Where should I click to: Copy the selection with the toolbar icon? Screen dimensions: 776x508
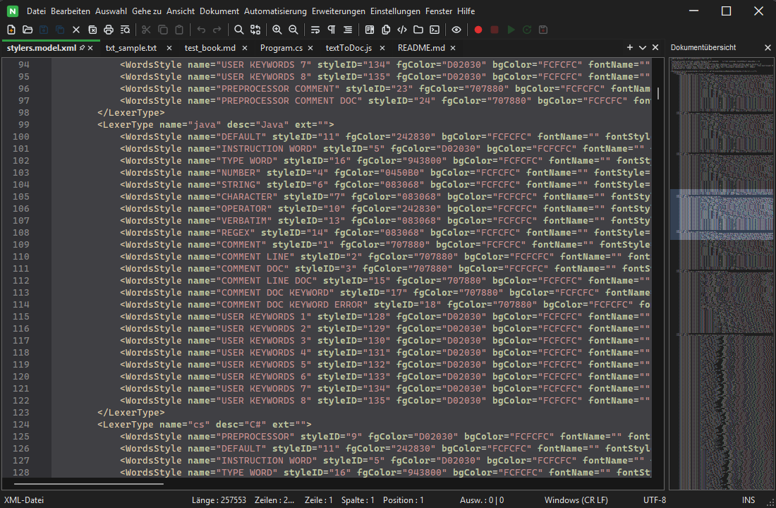click(163, 30)
